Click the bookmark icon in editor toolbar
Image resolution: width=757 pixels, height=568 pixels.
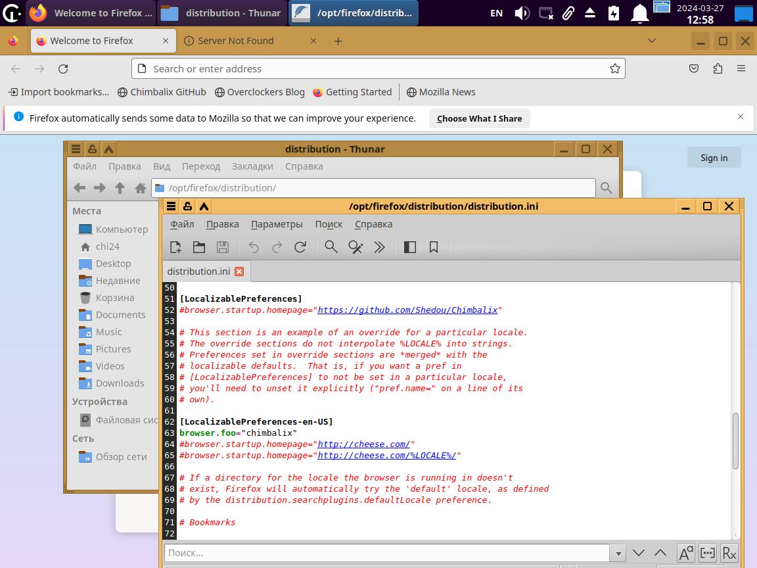pos(434,247)
